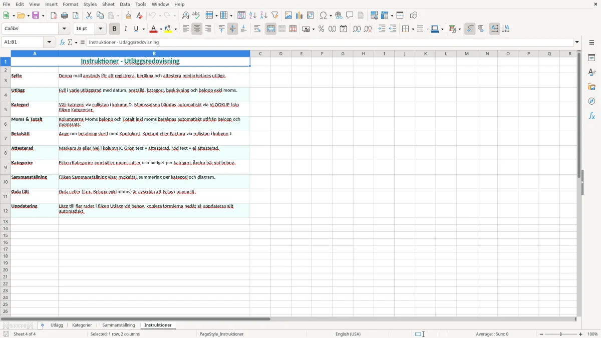Open Find & Replace
601x338 pixels.
pos(185,16)
